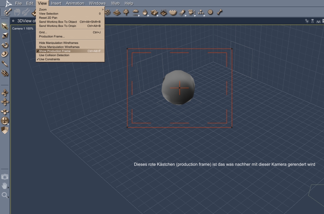Select the 2D pan paint-roller tool
This screenshot has height=214, width=324.
click(x=5, y=73)
